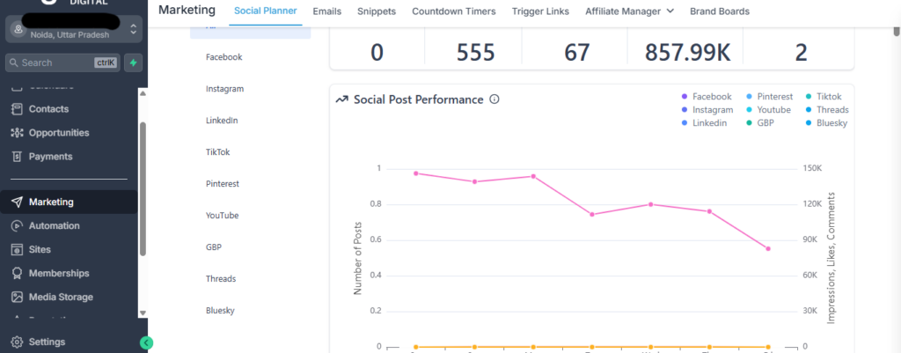The image size is (901, 353).
Task: Click the sidebar Search input field
Action: pyautogui.click(x=62, y=63)
